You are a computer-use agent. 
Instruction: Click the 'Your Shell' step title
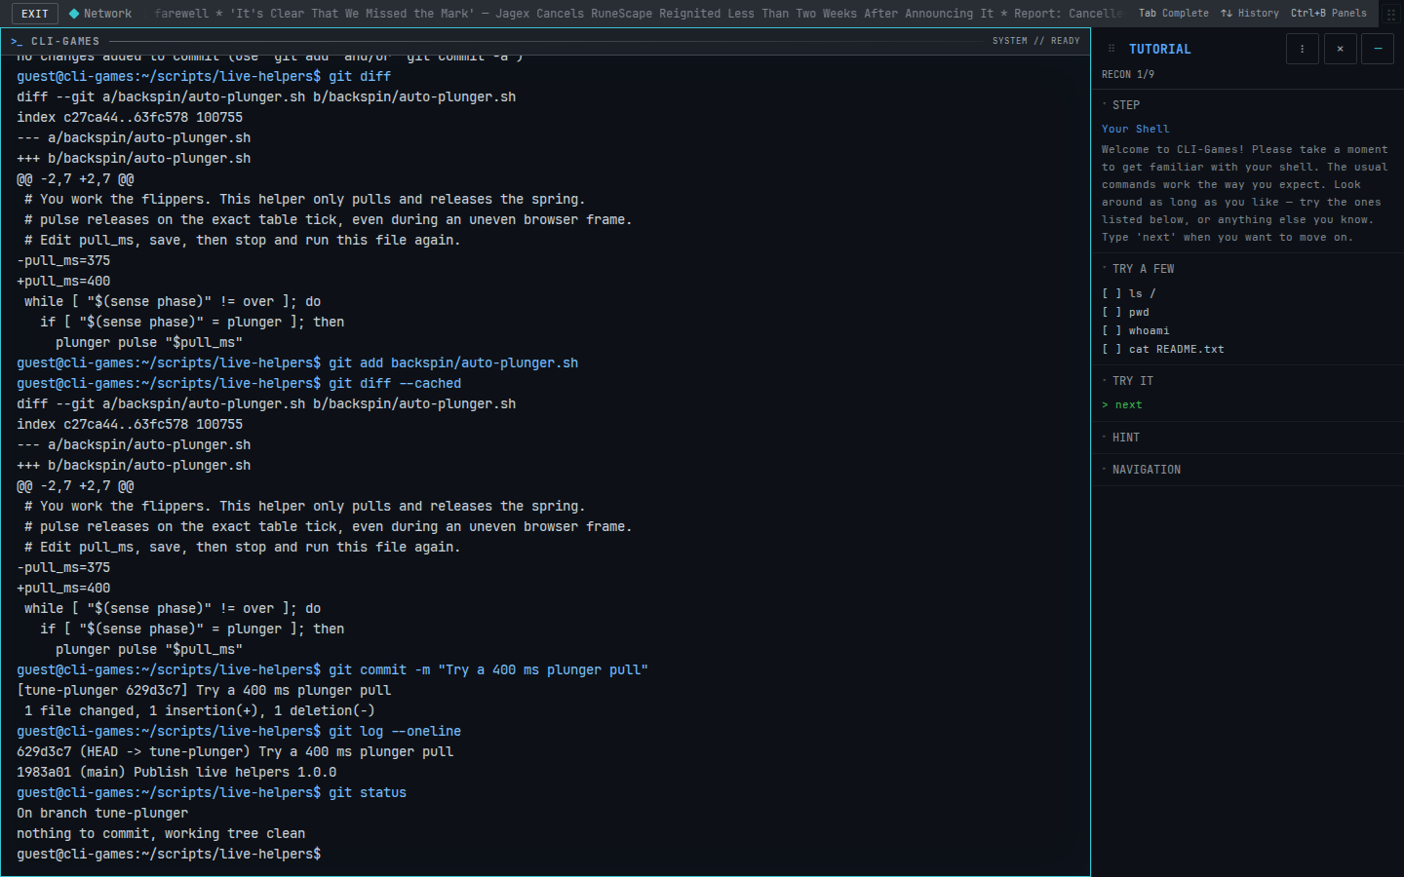point(1135,129)
